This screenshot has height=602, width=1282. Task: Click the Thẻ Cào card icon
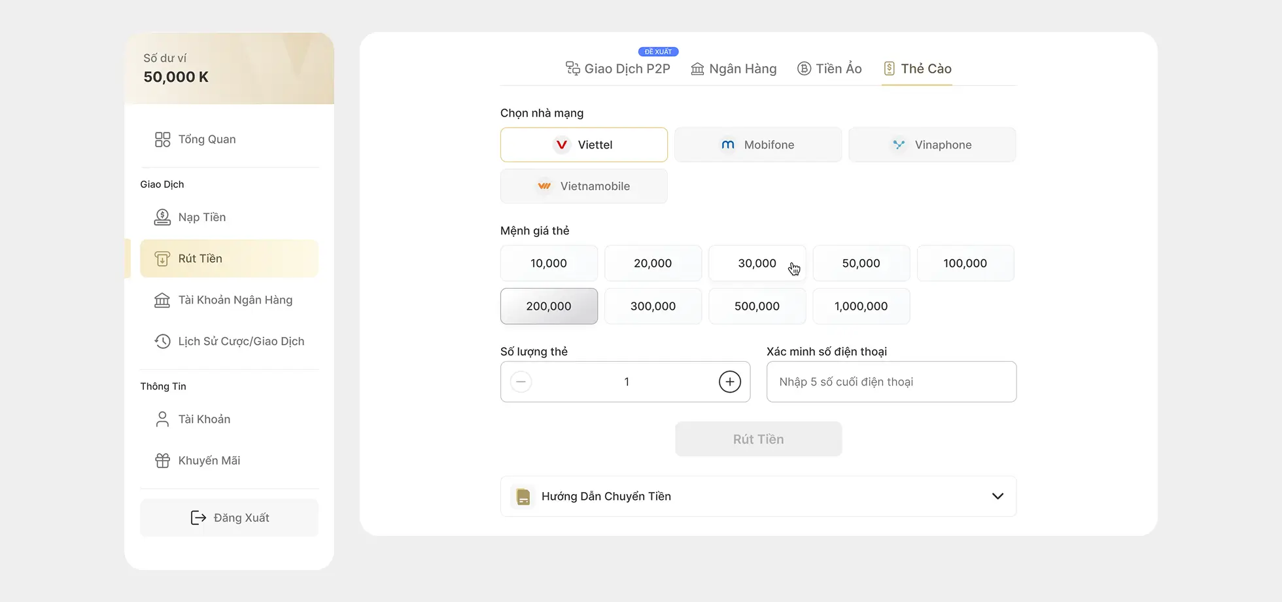(x=889, y=69)
